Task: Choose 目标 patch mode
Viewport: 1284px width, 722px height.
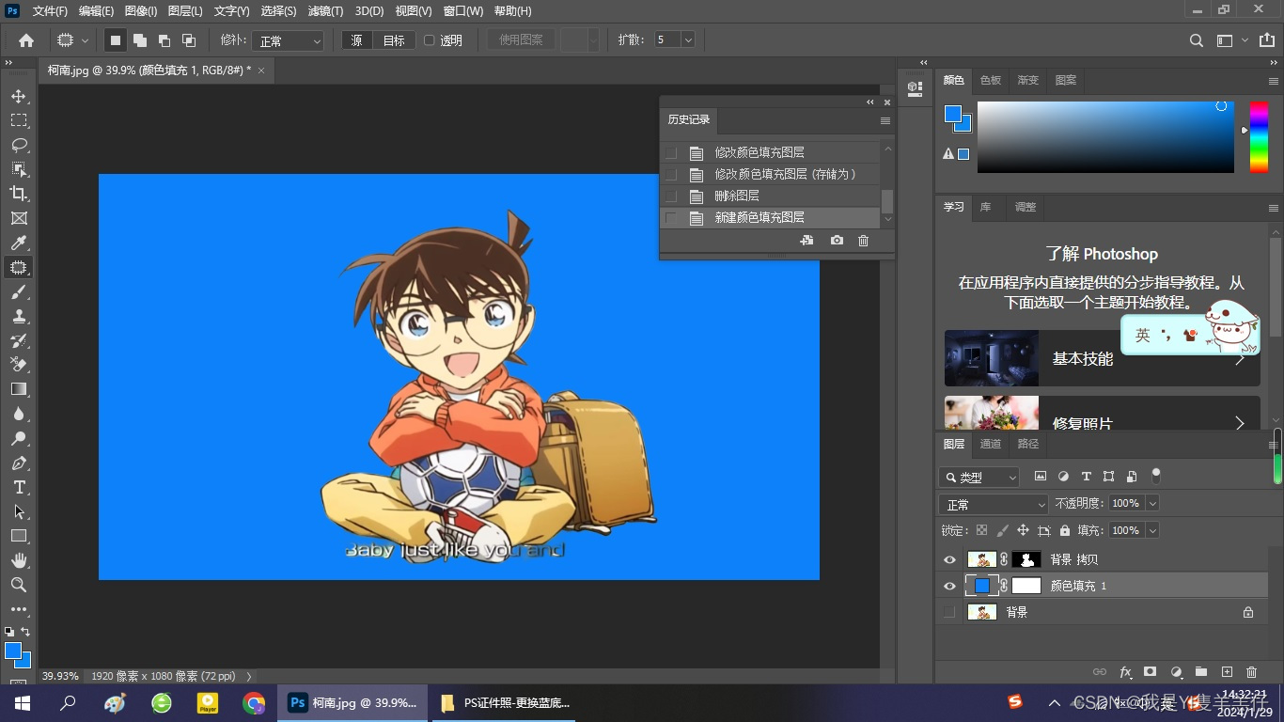Action: coord(394,40)
